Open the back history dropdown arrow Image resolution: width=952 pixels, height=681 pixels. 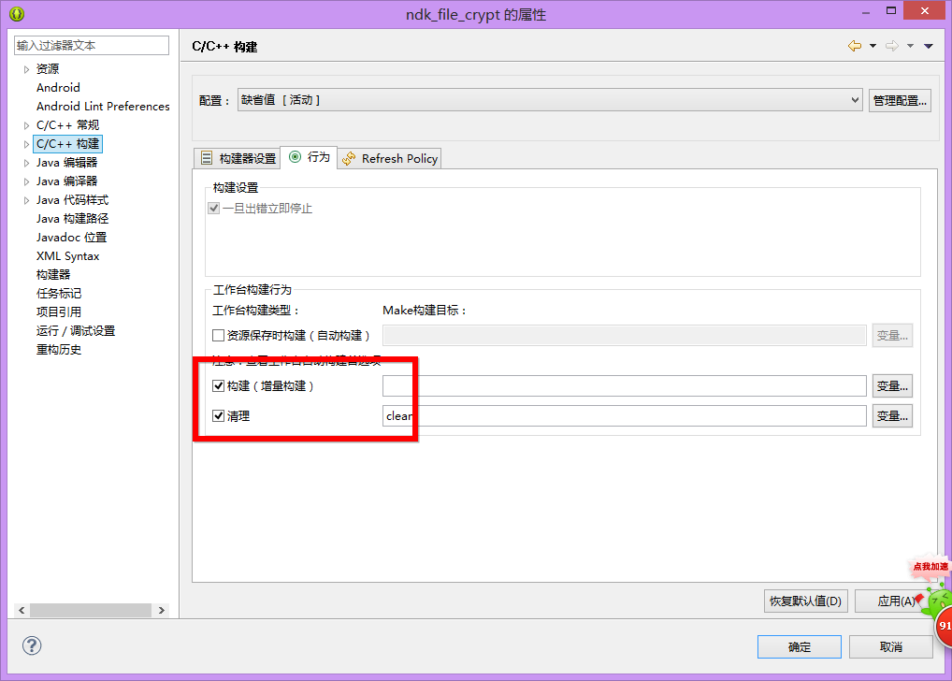873,46
